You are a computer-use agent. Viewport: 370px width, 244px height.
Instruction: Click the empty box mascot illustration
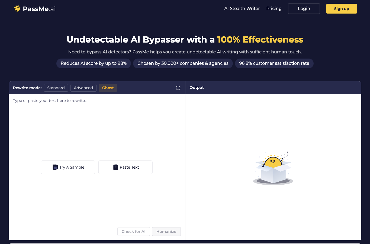click(x=273, y=168)
